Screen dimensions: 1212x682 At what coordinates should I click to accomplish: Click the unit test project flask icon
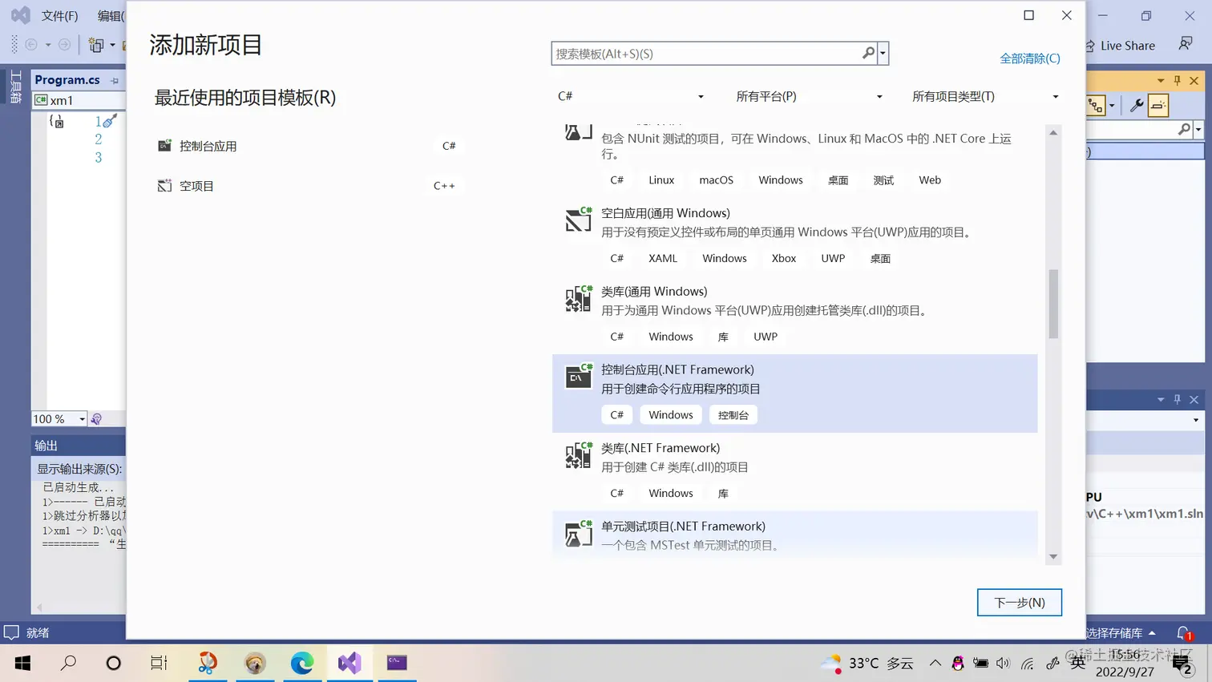[x=578, y=534]
